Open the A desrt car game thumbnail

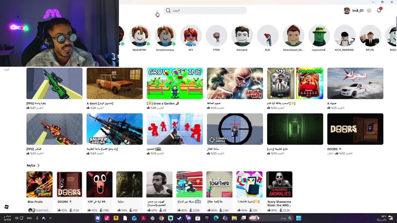[114, 83]
